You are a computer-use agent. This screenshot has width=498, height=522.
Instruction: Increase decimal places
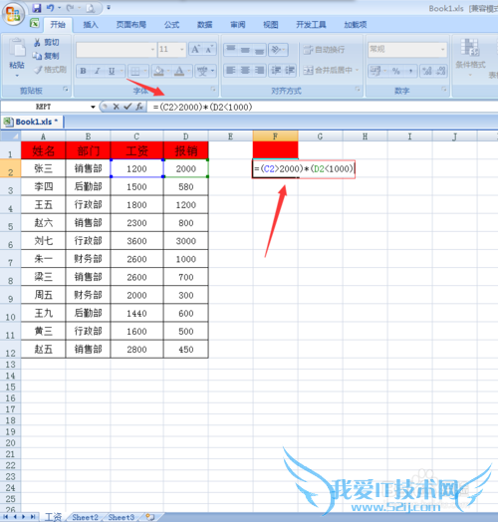click(426, 71)
